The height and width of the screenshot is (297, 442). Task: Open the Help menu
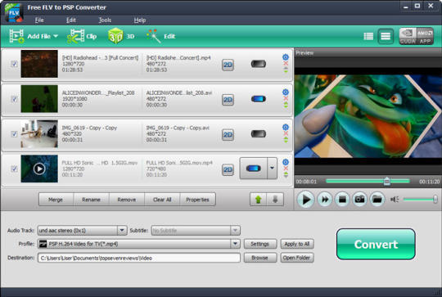(140, 20)
